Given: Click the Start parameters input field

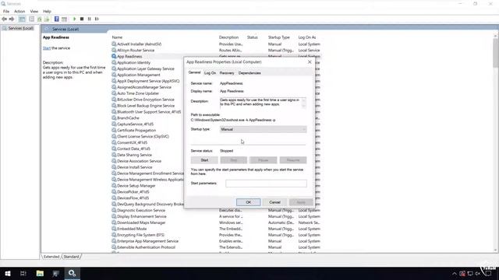Looking at the screenshot, I should pyautogui.click(x=266, y=184).
